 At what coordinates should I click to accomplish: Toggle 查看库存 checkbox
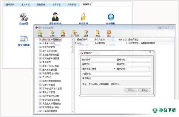(x=40, y=62)
